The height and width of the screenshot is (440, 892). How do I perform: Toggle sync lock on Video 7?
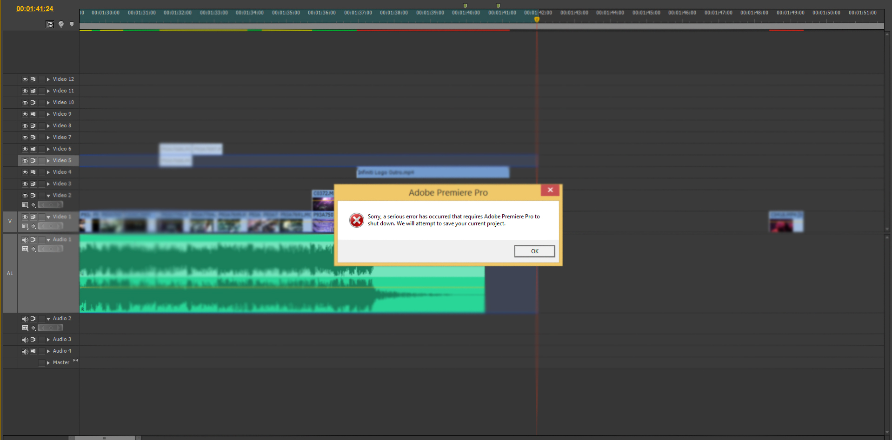(x=33, y=138)
